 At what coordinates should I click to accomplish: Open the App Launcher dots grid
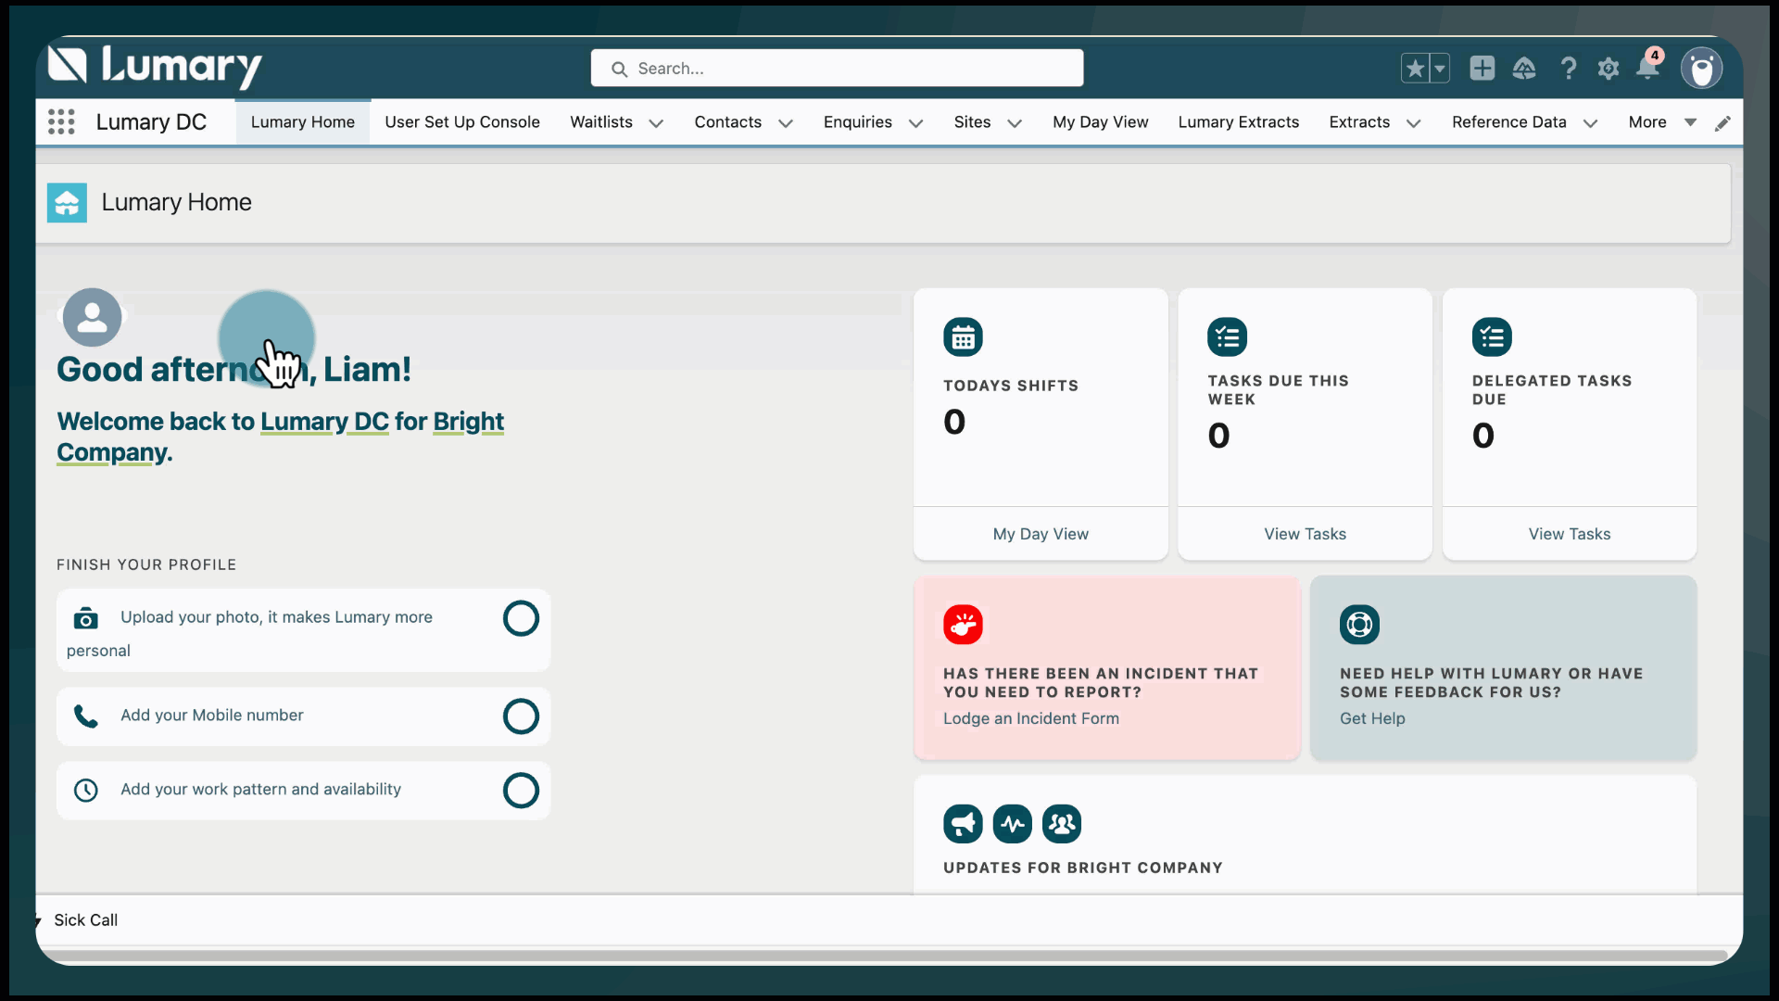tap(61, 121)
